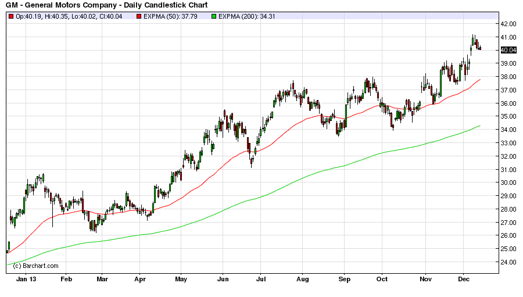Viewport: 523px width, 297px height.
Task: Click the 26.00 price axis label
Action: tap(508, 235)
